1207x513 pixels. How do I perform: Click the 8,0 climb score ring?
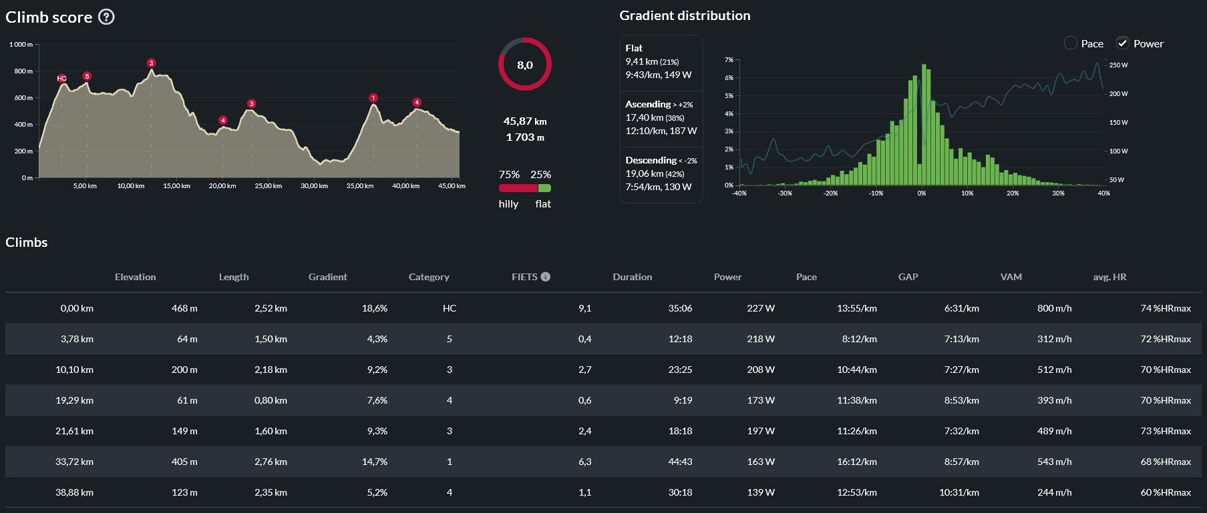point(525,65)
